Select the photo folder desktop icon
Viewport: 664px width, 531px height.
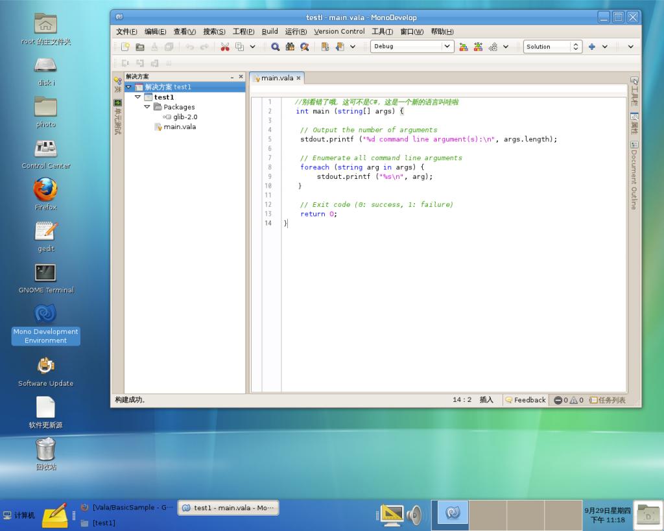(46, 112)
